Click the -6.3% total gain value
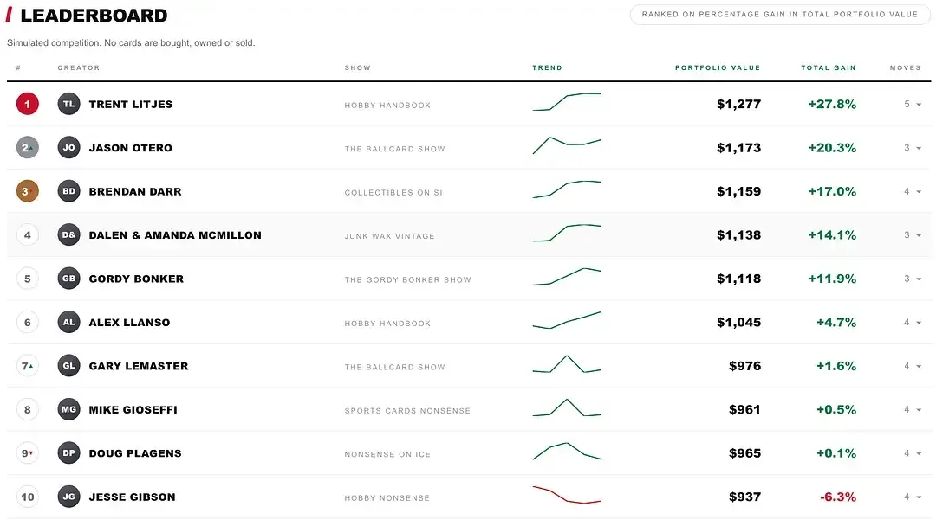 coord(838,497)
